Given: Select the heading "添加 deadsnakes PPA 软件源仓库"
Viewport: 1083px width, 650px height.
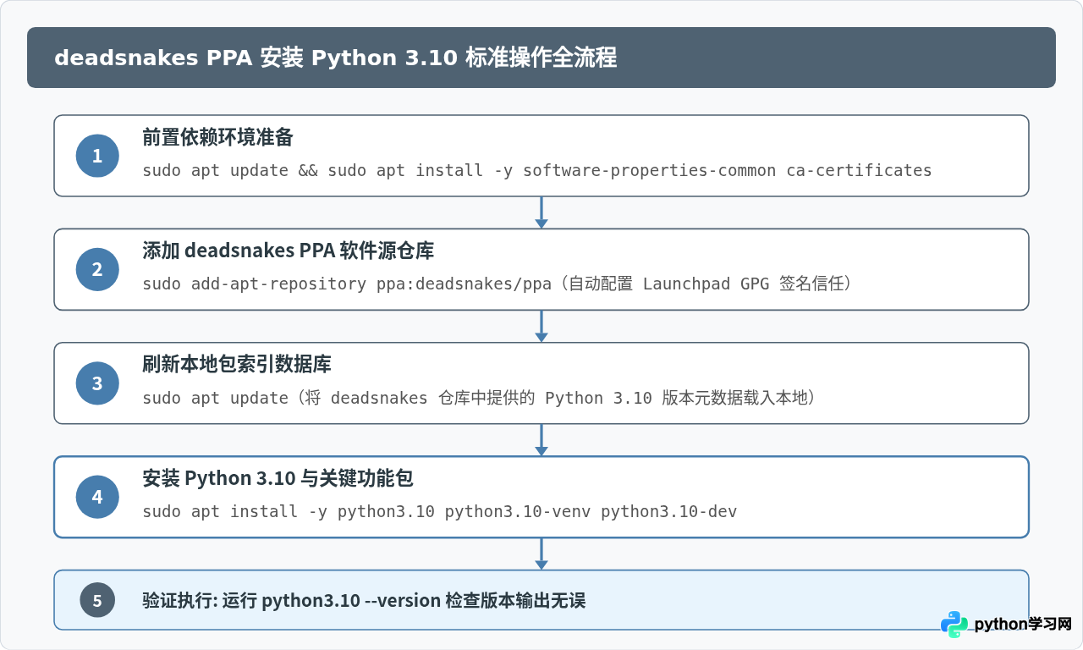Looking at the screenshot, I should click(288, 251).
